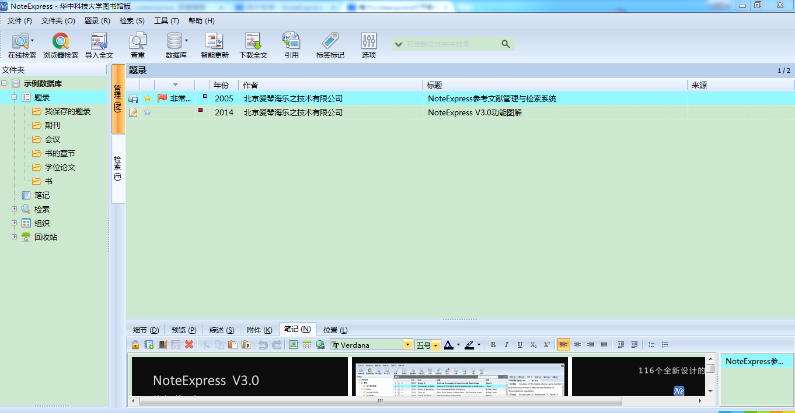Open 标签标记 tag marking
The image size is (795, 413).
(330, 45)
